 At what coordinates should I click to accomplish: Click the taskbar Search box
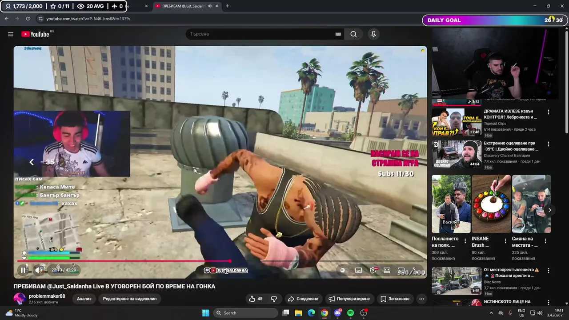coord(244,313)
